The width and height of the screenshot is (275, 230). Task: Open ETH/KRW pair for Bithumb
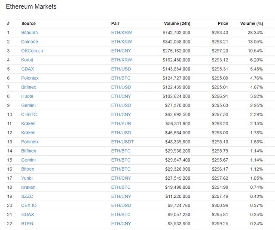tap(122, 33)
